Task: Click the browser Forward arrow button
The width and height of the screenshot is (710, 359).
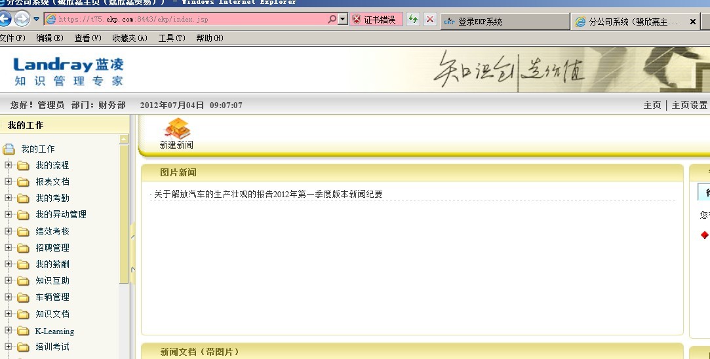Action: click(22, 19)
